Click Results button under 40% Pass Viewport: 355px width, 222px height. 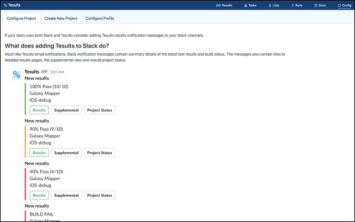pyautogui.click(x=39, y=195)
